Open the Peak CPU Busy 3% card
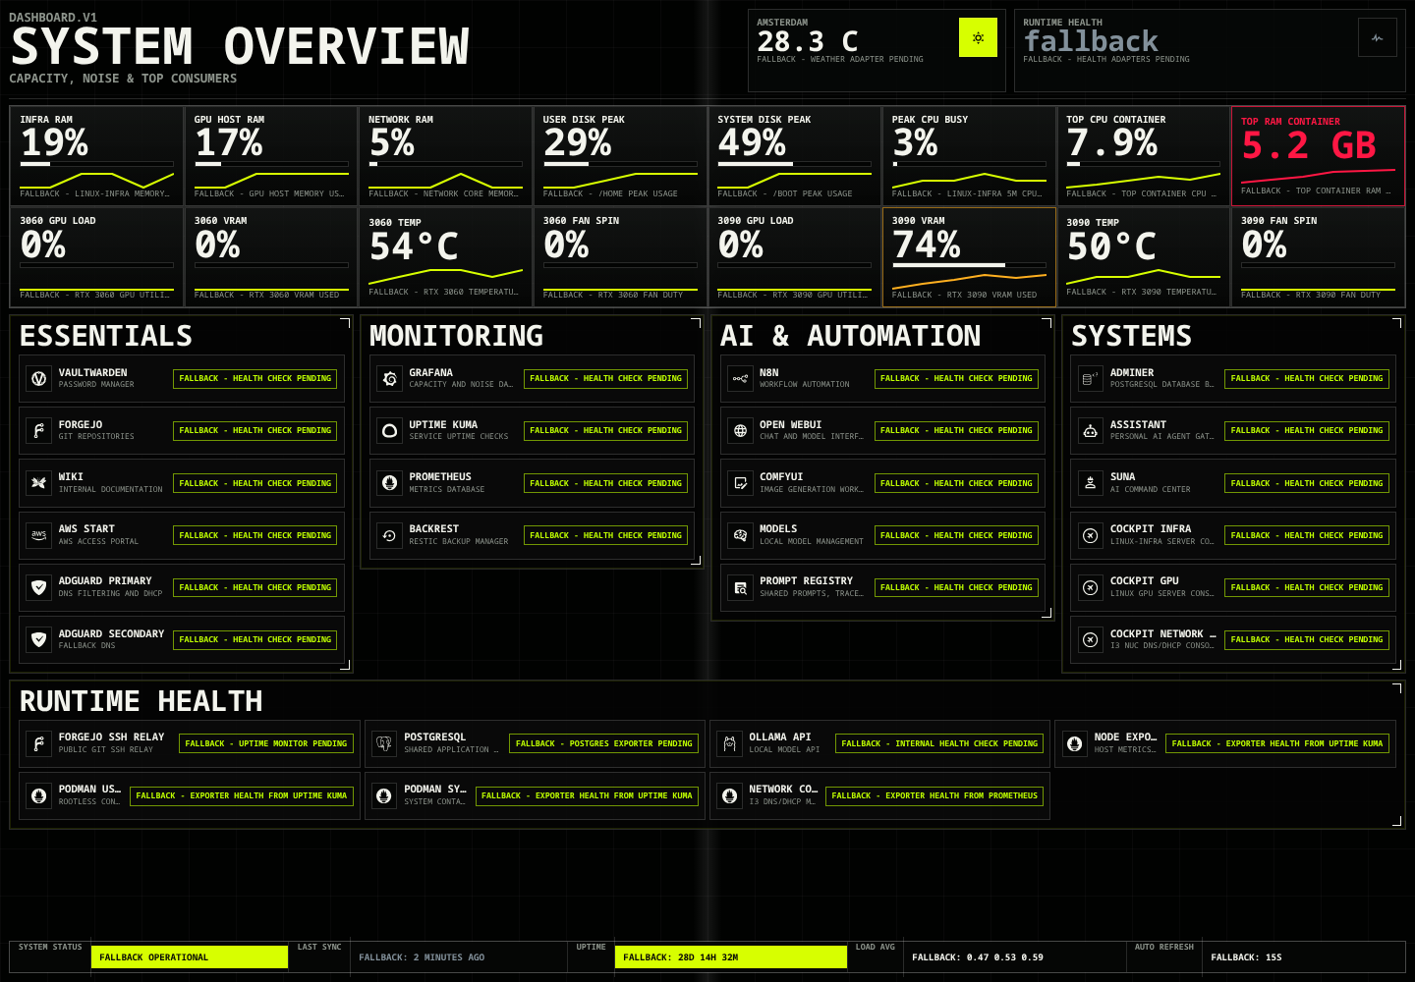This screenshot has height=982, width=1415. click(x=969, y=156)
